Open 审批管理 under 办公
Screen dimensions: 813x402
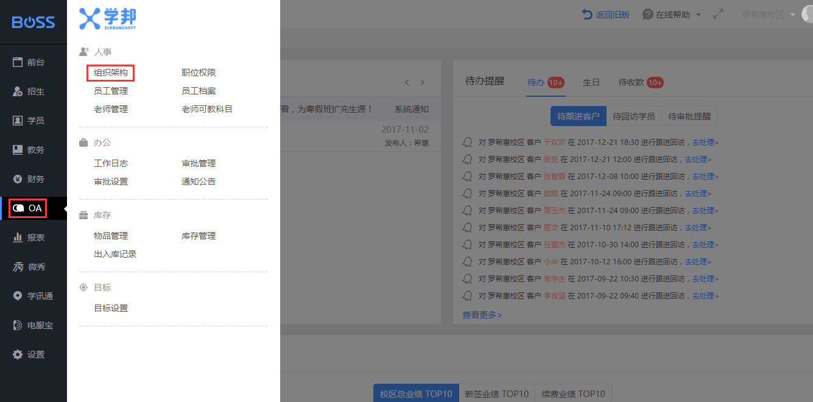click(199, 164)
